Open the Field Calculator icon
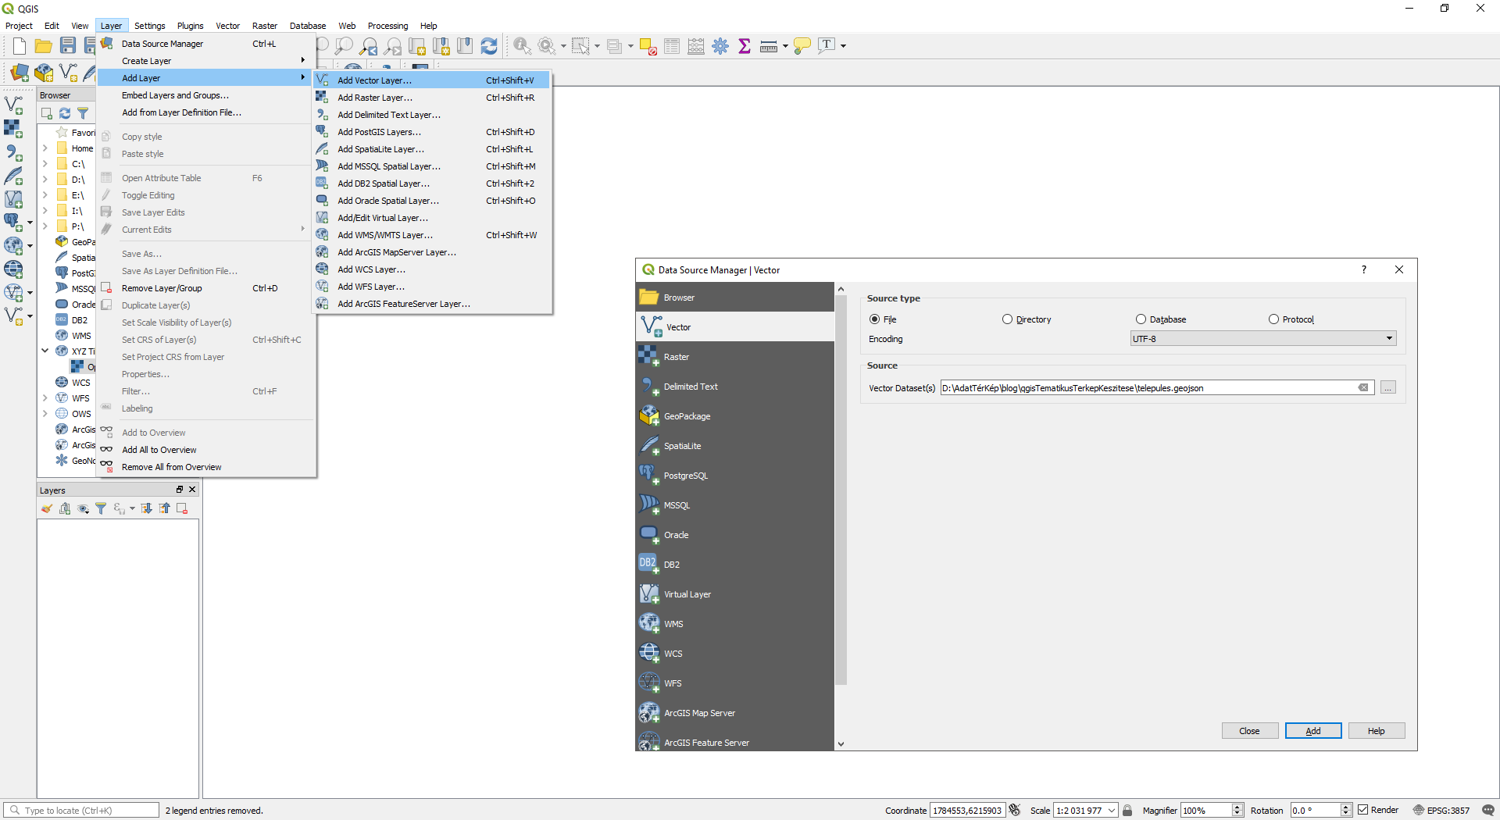The width and height of the screenshot is (1500, 820). [x=696, y=46]
